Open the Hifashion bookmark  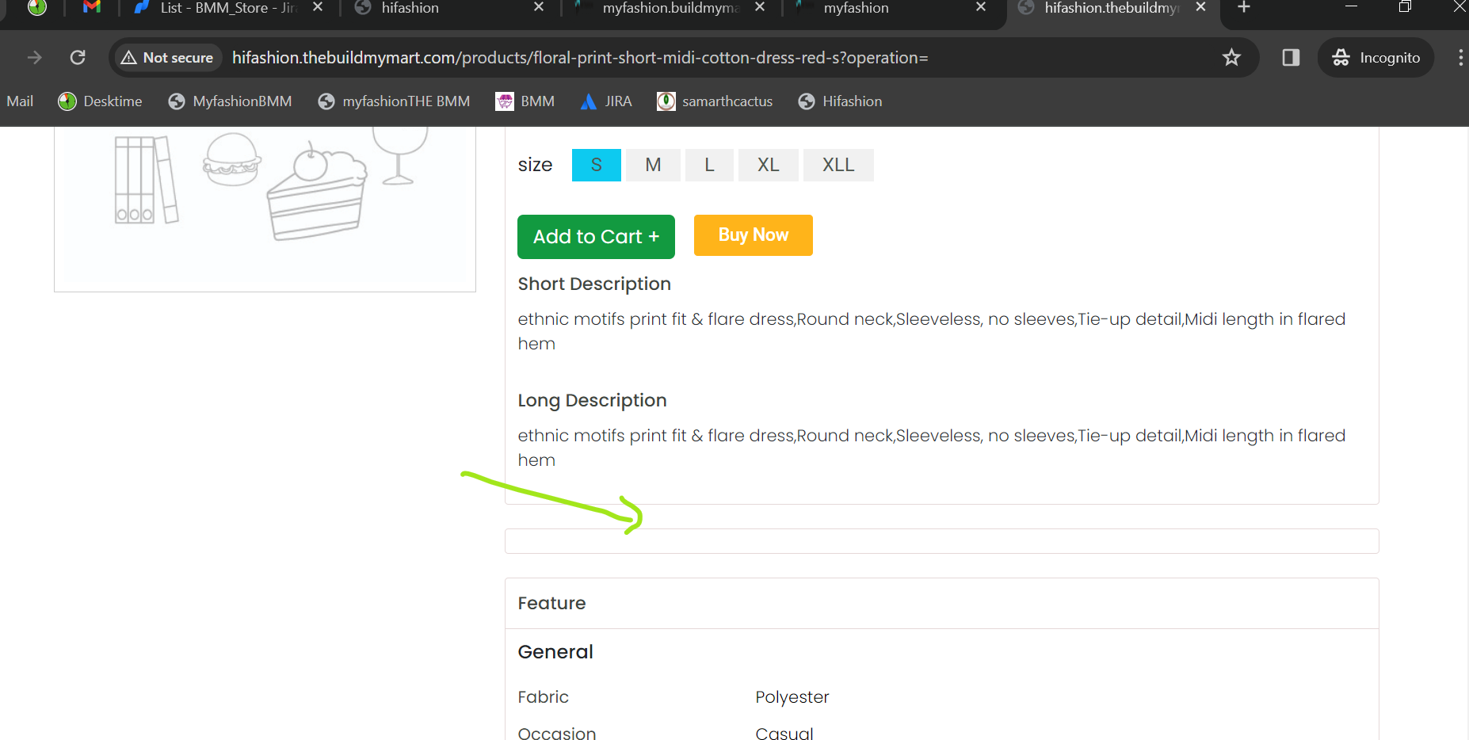[x=841, y=101]
